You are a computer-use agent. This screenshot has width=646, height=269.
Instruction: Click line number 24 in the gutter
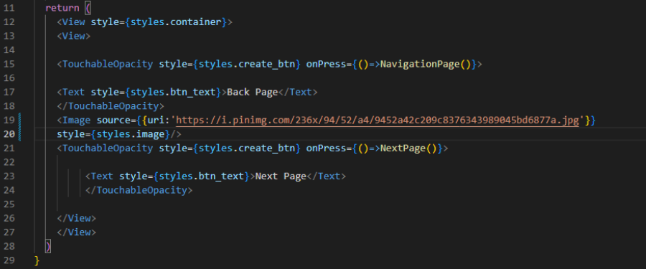coord(9,190)
